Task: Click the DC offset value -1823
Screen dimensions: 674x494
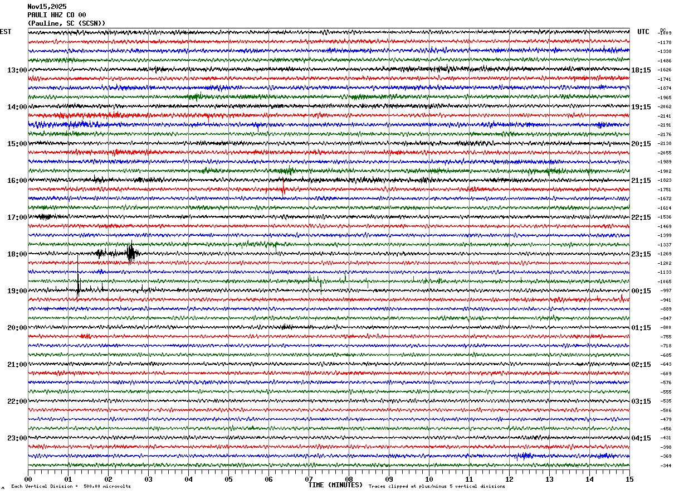Action: point(665,180)
